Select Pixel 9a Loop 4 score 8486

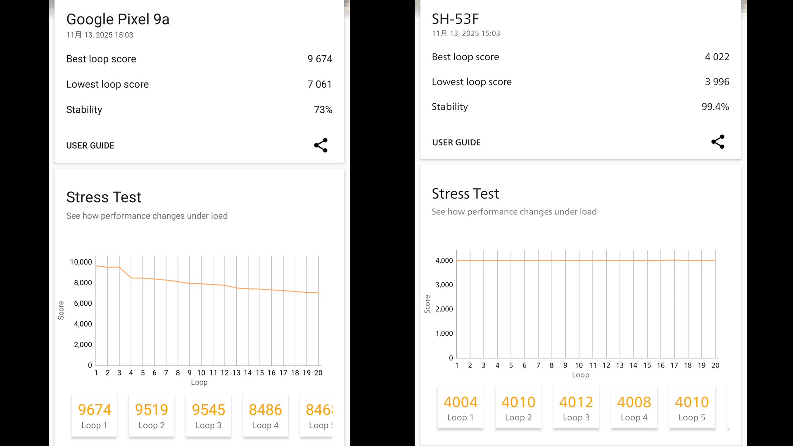265,415
